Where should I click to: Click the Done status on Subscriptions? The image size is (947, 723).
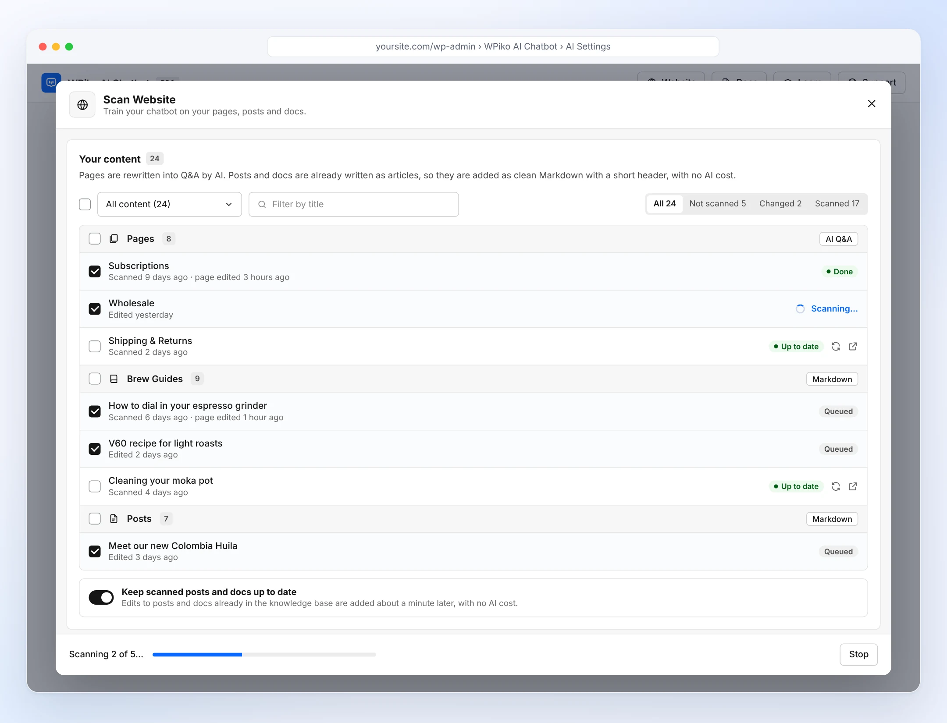(x=839, y=272)
